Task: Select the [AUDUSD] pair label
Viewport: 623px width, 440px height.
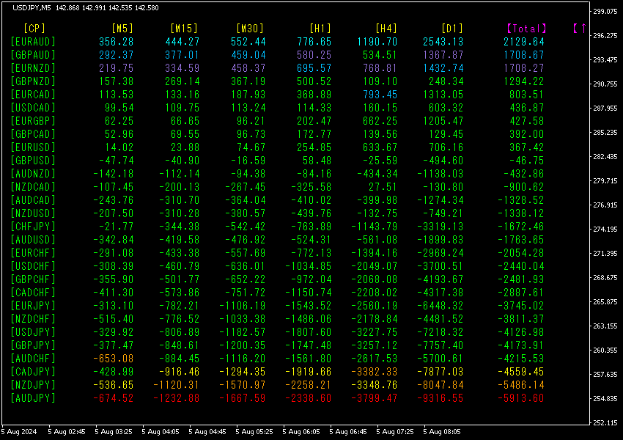Action: 33,239
